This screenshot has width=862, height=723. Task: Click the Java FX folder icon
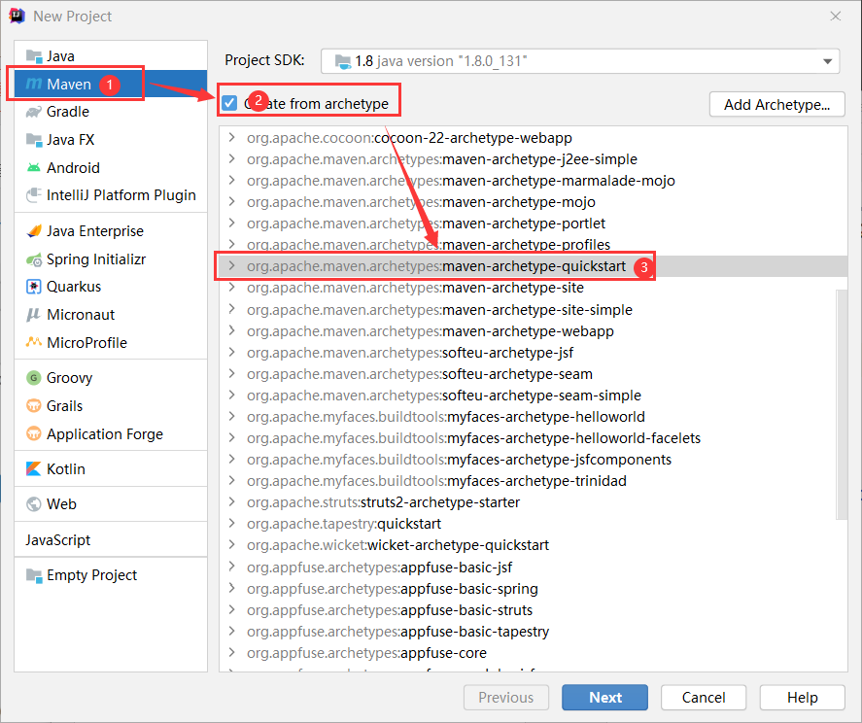[34, 140]
